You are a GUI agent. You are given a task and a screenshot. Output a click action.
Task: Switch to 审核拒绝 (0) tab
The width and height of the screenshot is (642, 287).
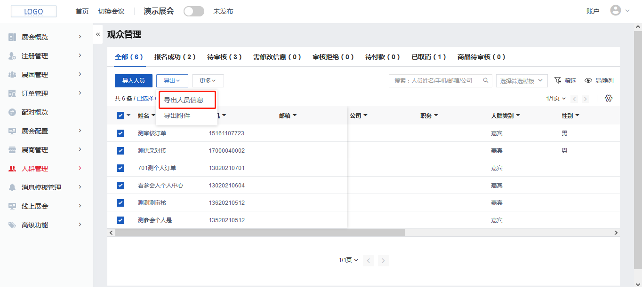333,57
